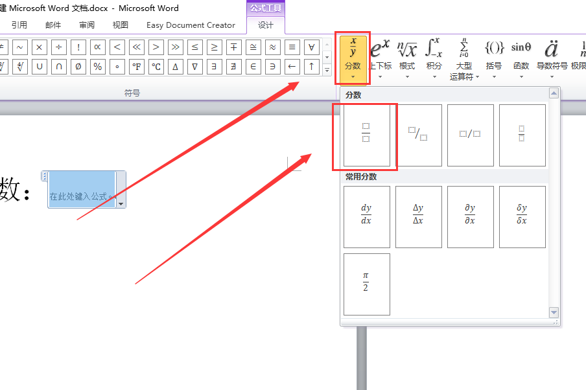The width and height of the screenshot is (586, 390).
Task: Choose the small fraction template
Action: coord(522,135)
